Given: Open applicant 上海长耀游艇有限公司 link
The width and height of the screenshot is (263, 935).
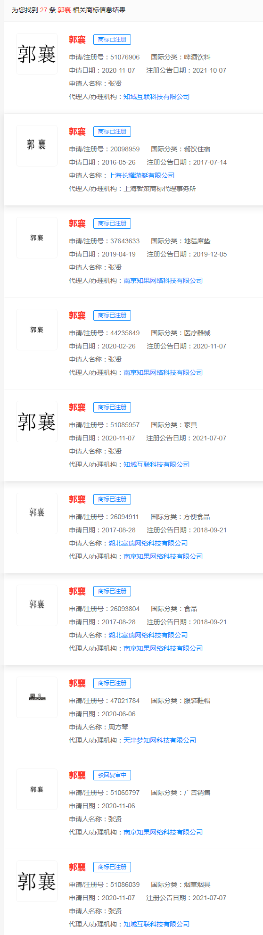Looking at the screenshot, I should pos(141,175).
